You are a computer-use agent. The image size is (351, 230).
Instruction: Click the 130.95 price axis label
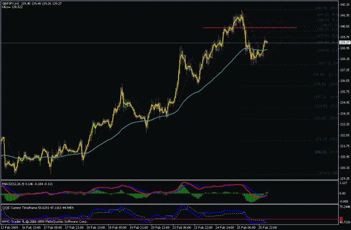(x=345, y=157)
